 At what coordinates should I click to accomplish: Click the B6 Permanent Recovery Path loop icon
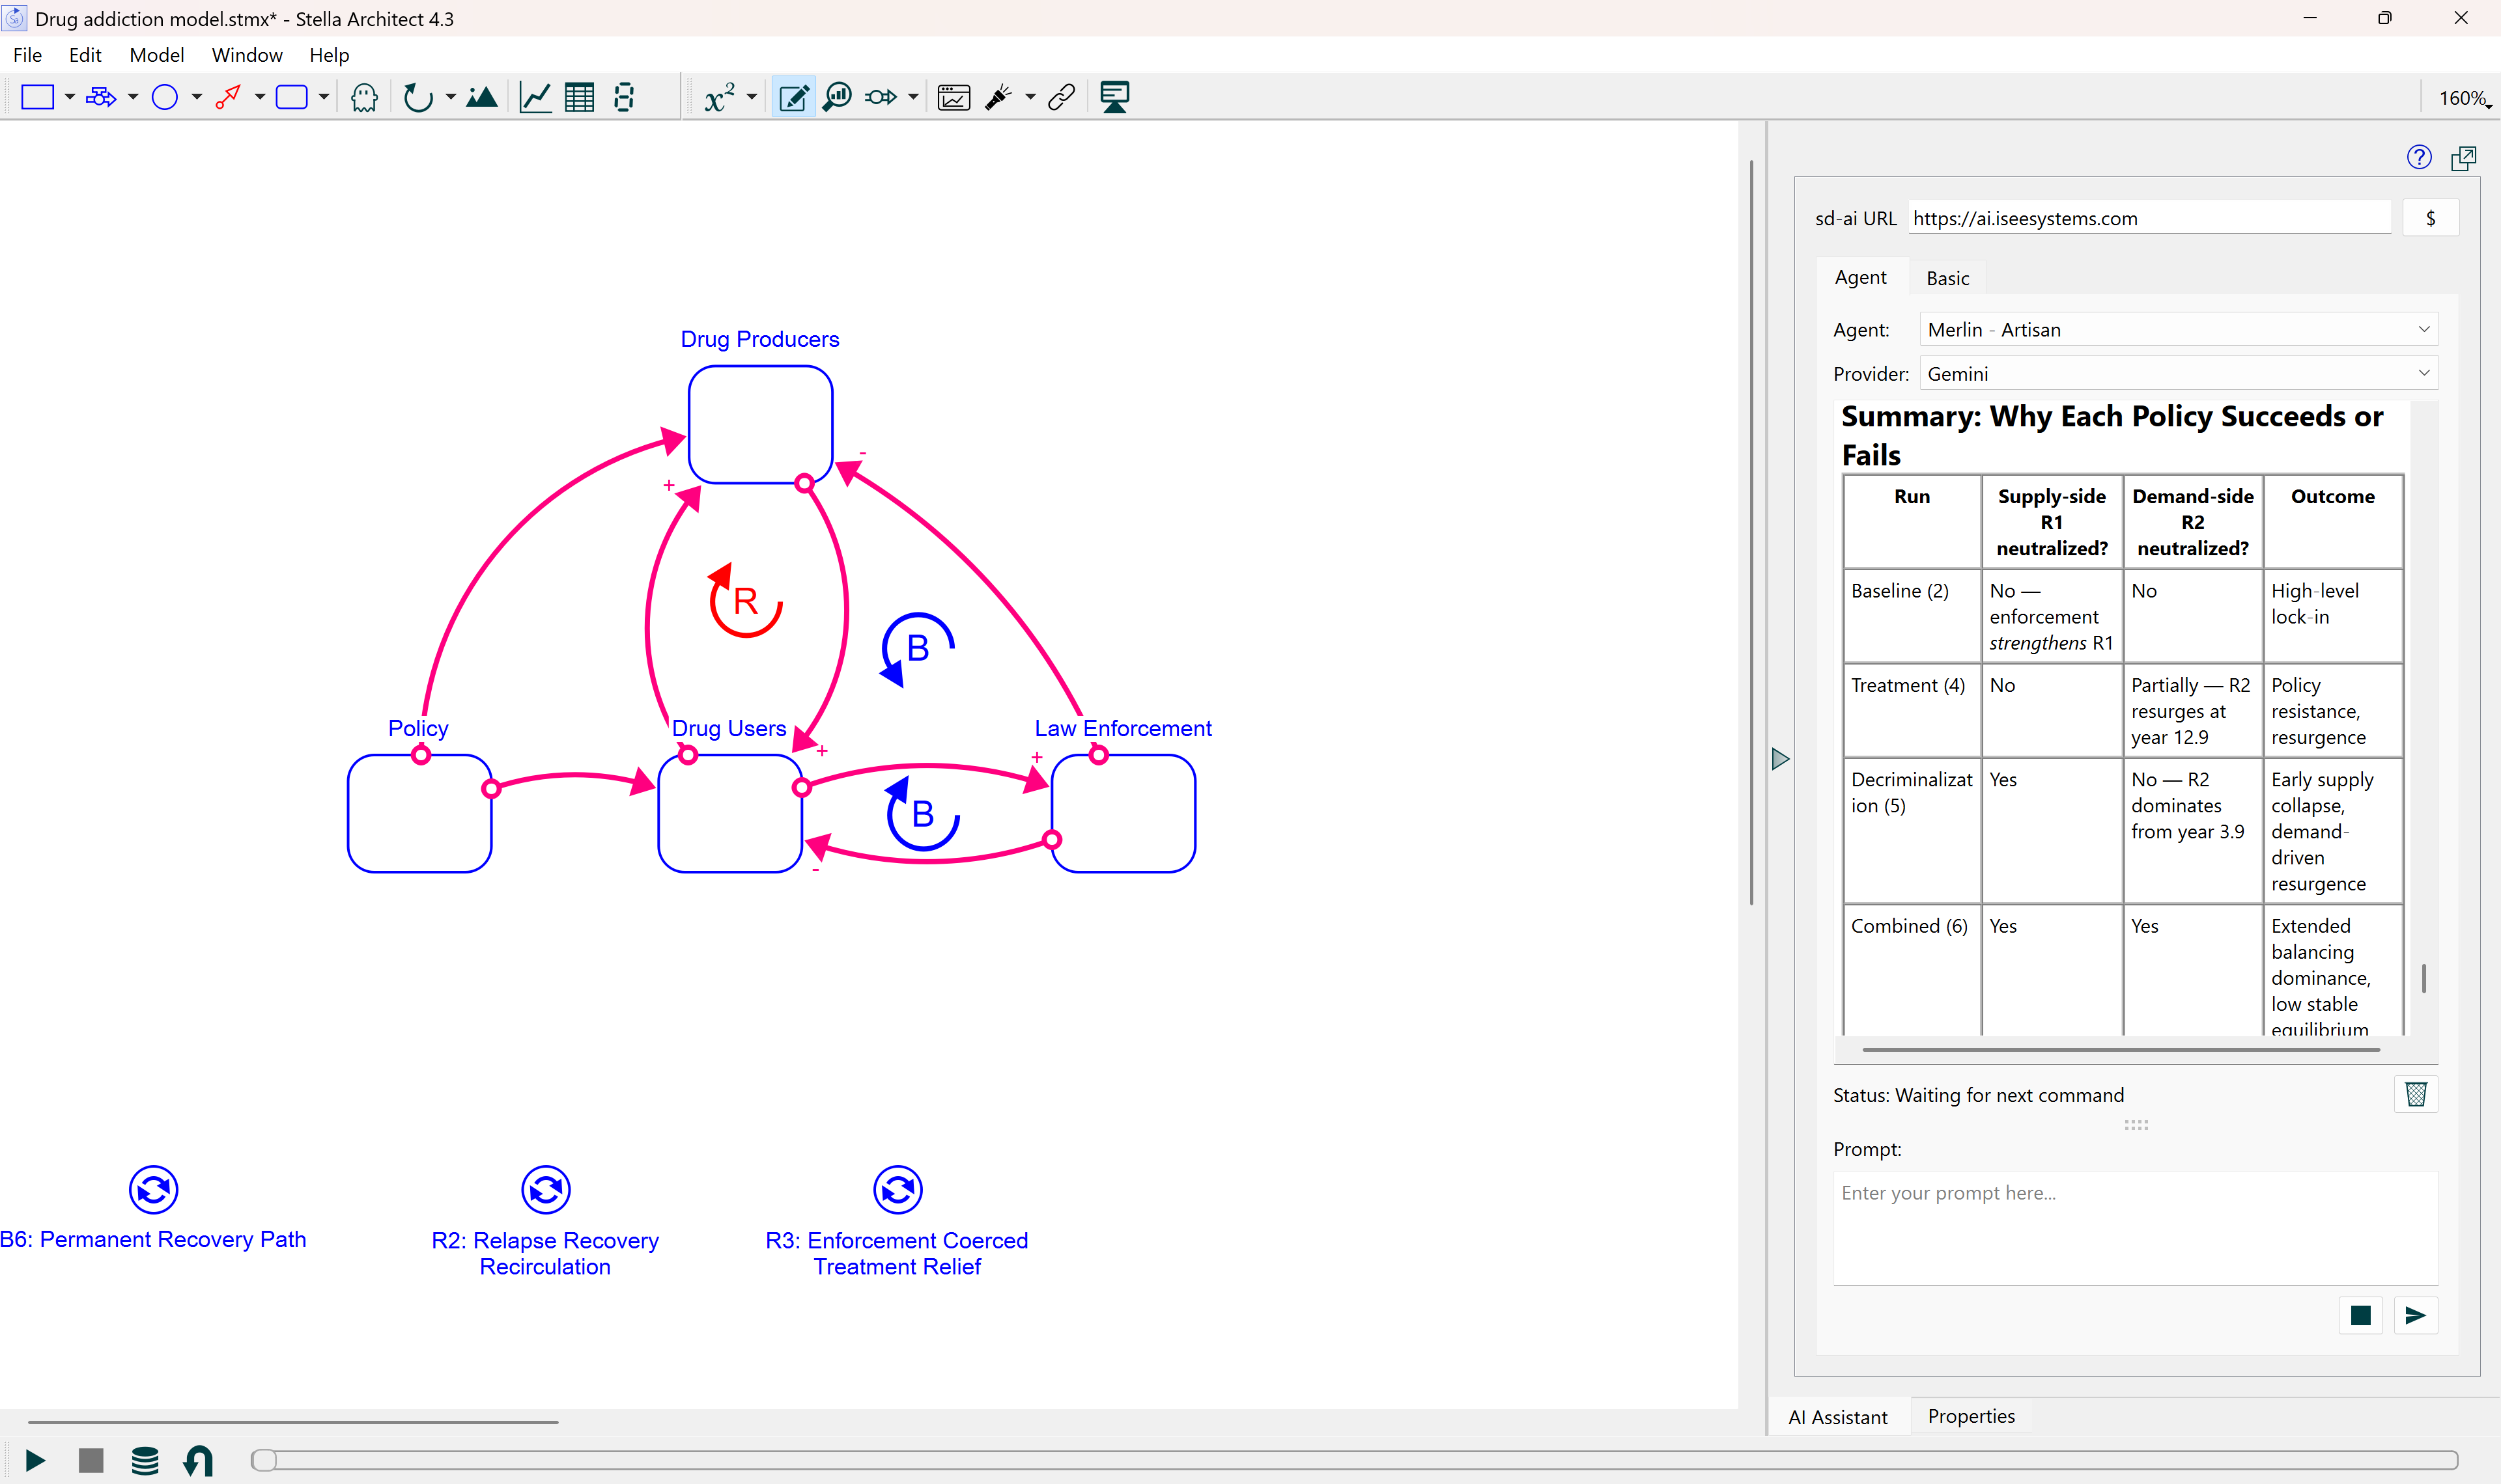click(154, 1190)
